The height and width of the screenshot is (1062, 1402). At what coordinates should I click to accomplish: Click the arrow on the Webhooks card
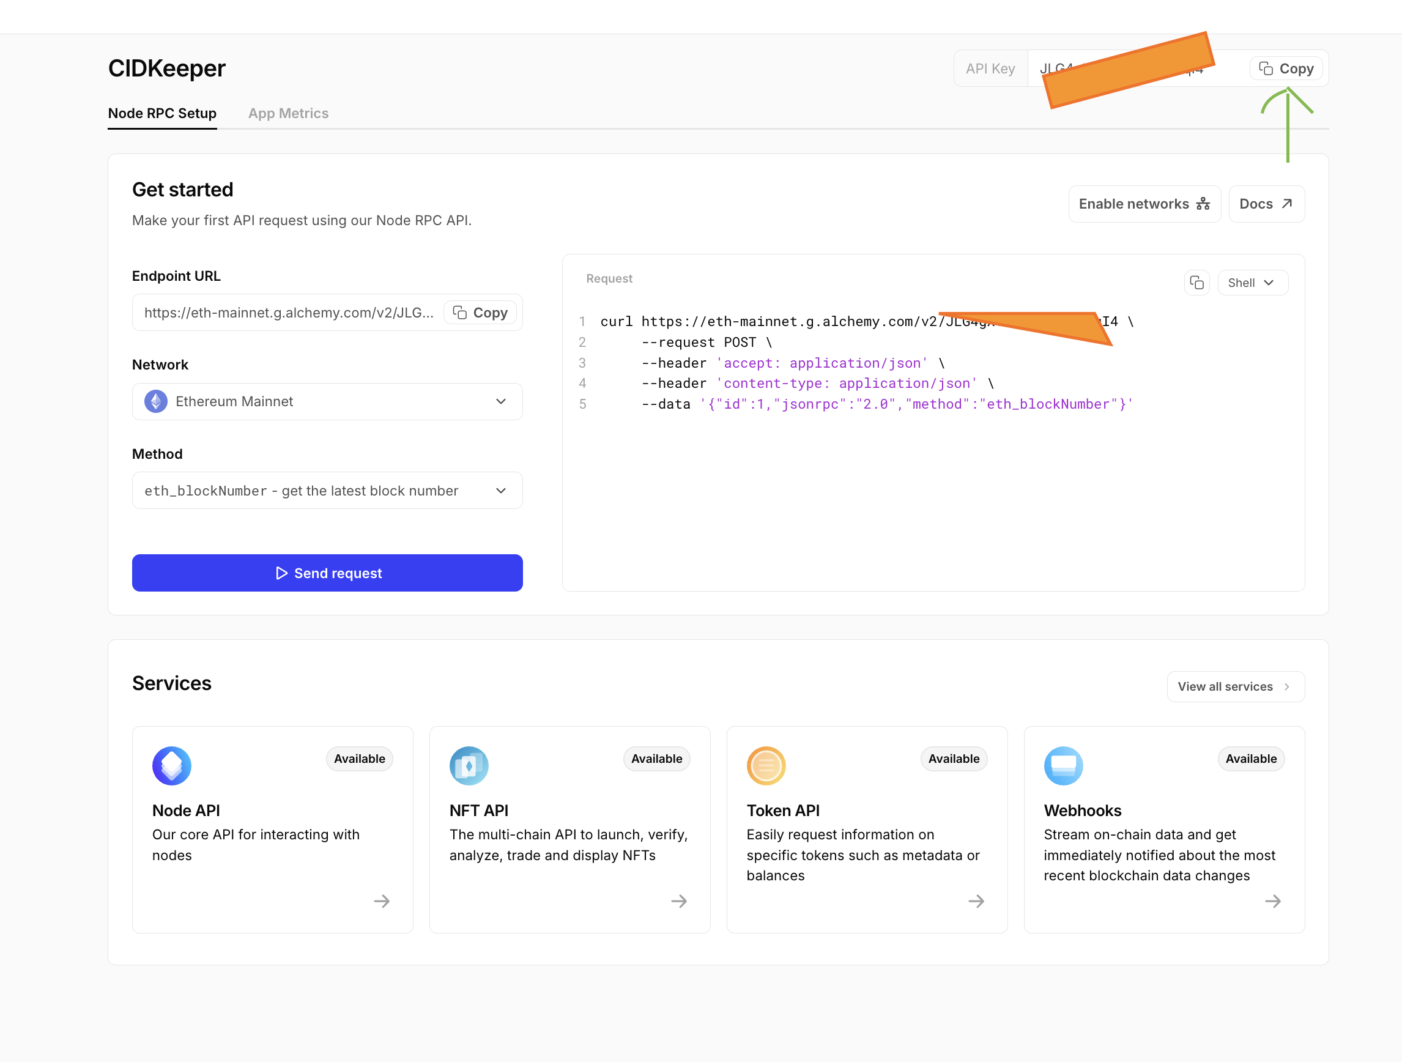[x=1274, y=901]
